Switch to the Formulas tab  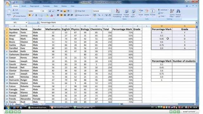coord(46,6)
